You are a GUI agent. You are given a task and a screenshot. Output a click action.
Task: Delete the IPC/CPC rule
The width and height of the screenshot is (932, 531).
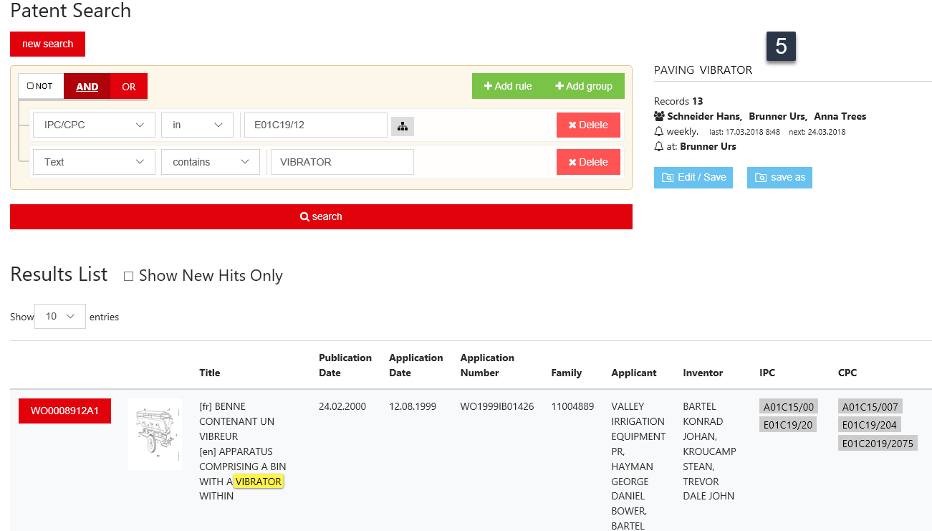pyautogui.click(x=587, y=125)
